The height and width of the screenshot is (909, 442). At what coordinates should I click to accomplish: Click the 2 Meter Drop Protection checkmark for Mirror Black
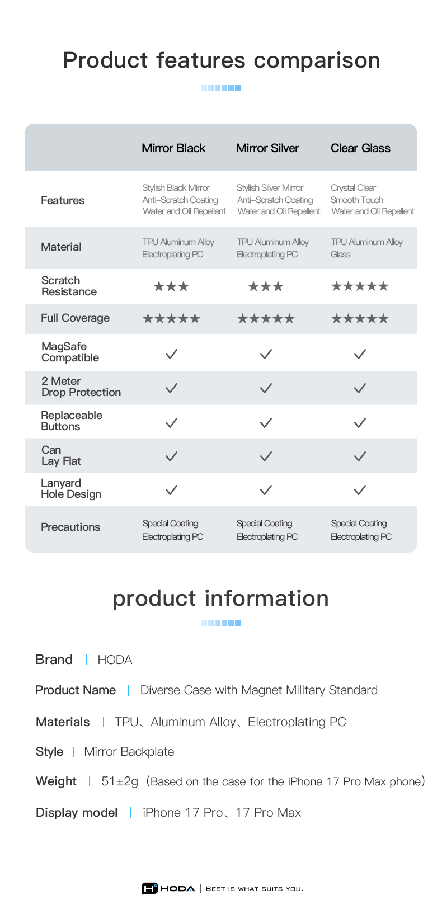pos(172,388)
